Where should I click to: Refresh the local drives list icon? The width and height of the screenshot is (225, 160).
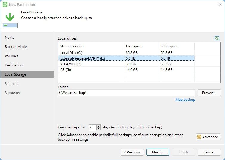pos(217,38)
